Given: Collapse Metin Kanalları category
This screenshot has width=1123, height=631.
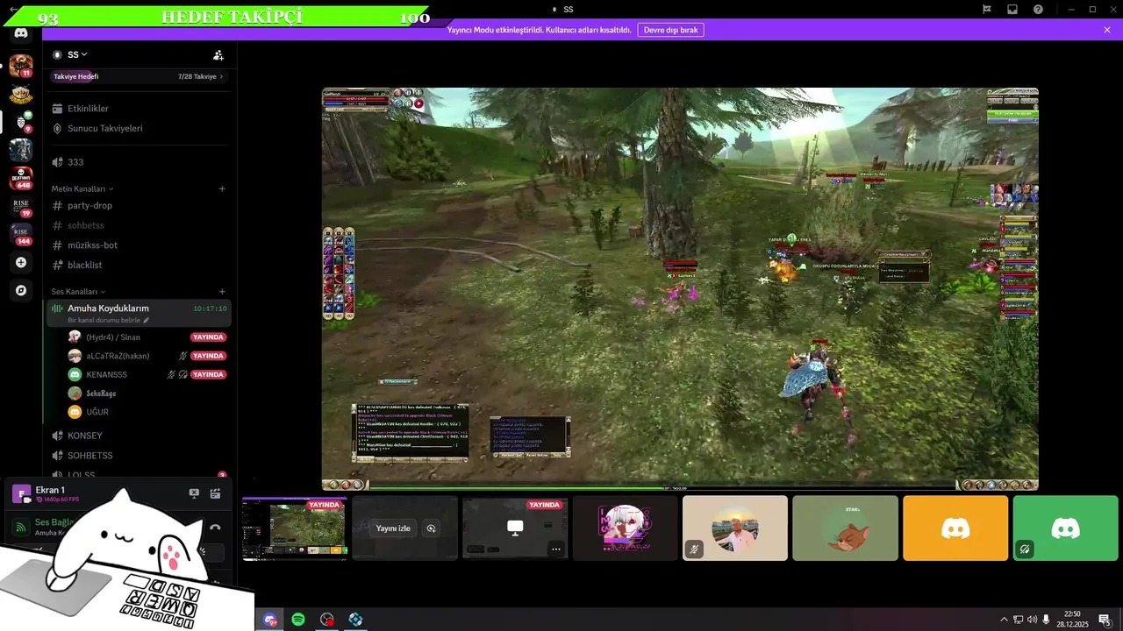Looking at the screenshot, I should 82,188.
